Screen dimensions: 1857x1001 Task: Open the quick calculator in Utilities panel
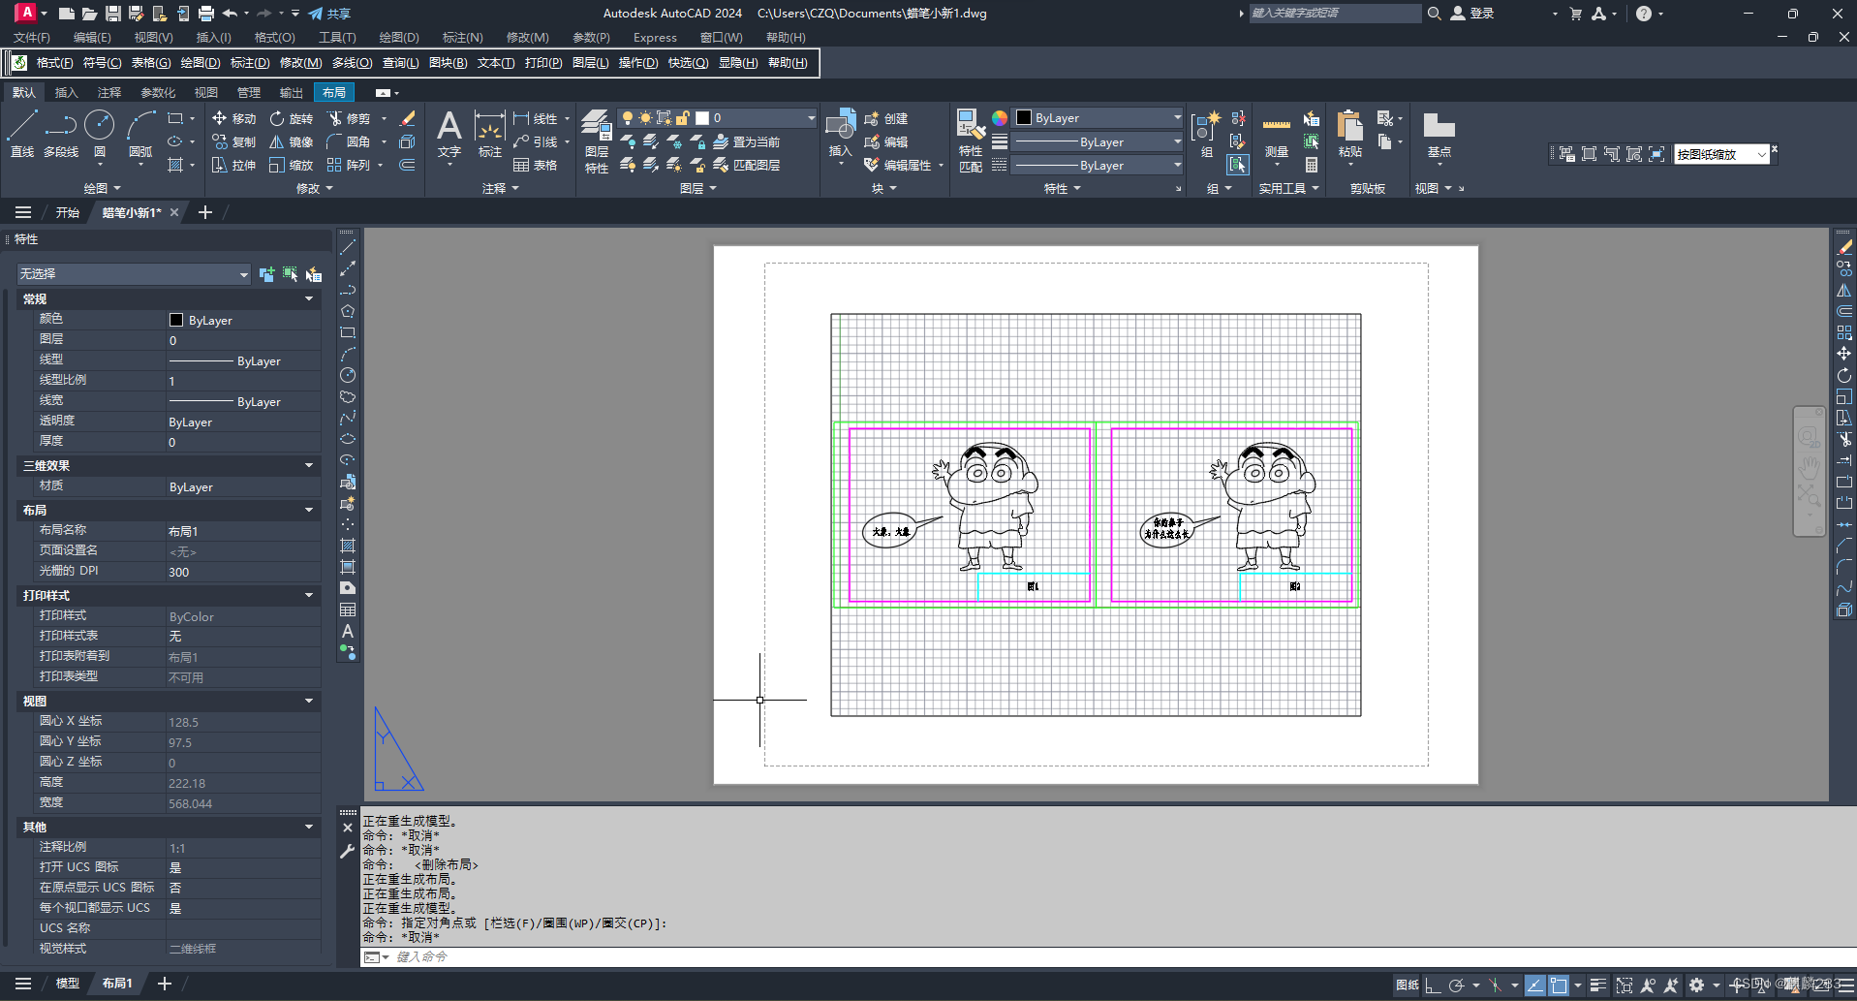click(1312, 165)
